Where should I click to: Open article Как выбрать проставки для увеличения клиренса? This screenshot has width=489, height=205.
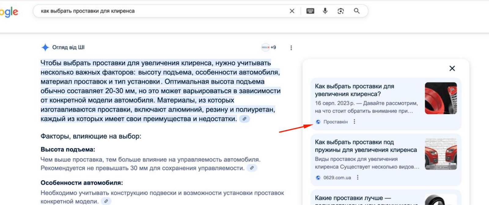point(355,90)
